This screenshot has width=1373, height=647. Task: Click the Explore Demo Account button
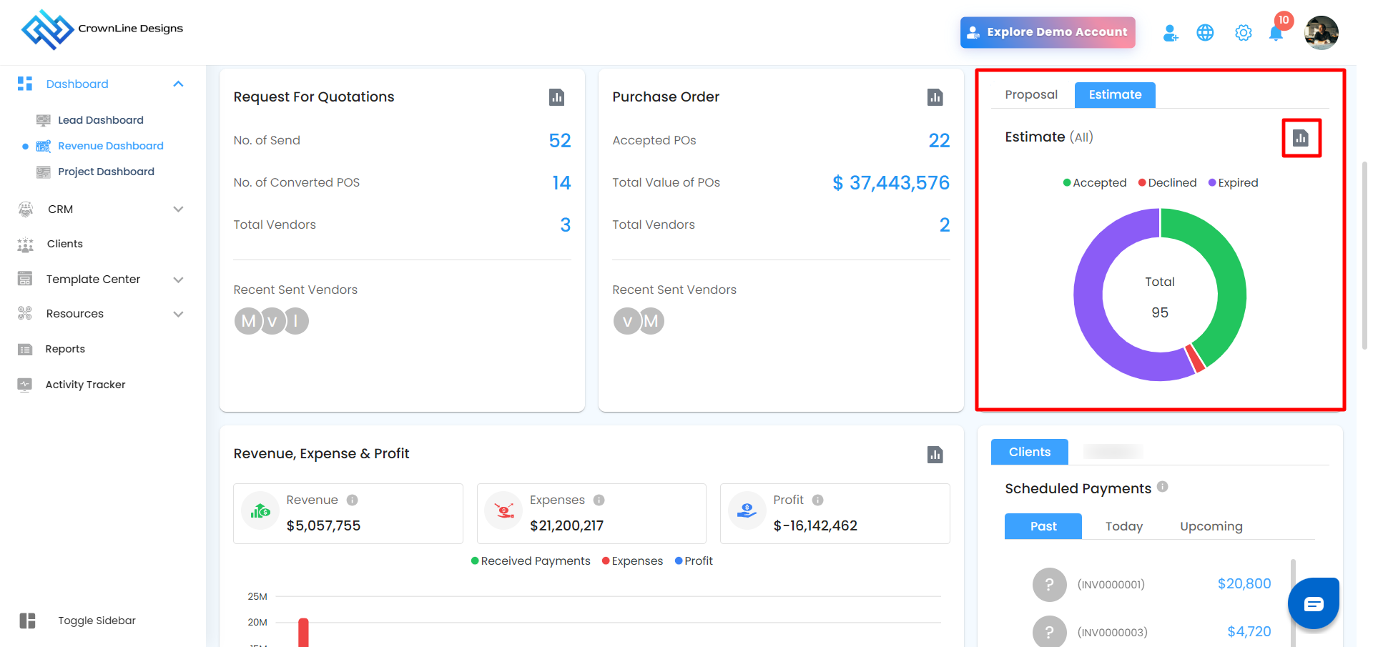tap(1047, 33)
